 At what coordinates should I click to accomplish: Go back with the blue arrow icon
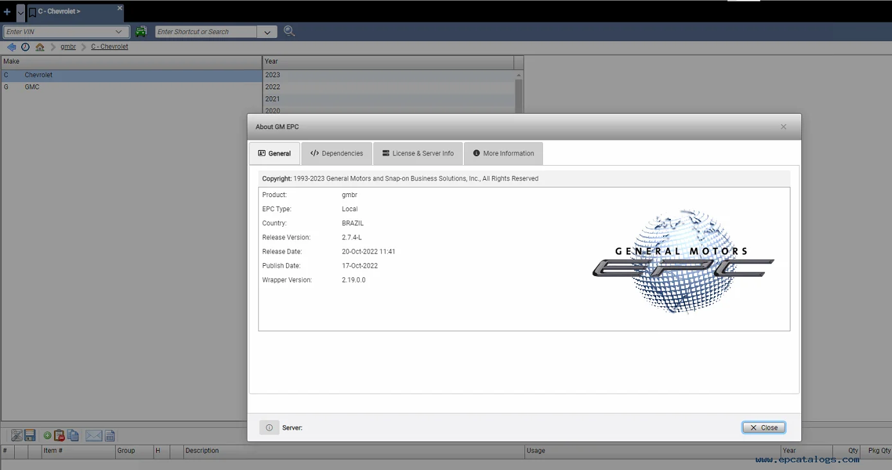[x=12, y=47]
